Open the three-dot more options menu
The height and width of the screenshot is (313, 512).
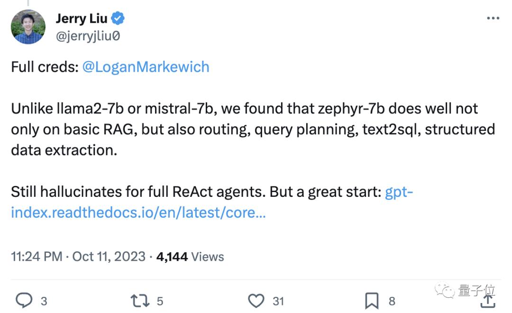tap(493, 18)
